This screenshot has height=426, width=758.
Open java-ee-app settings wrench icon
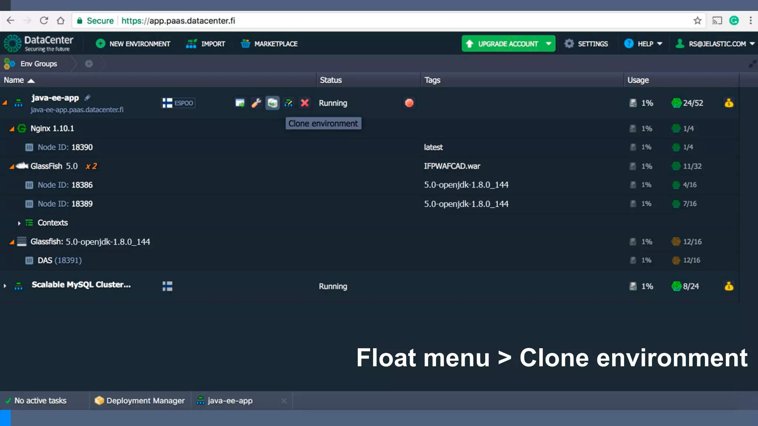click(x=256, y=103)
